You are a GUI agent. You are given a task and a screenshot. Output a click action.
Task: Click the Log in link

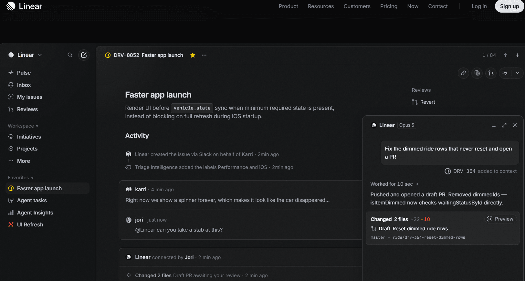pyautogui.click(x=479, y=6)
